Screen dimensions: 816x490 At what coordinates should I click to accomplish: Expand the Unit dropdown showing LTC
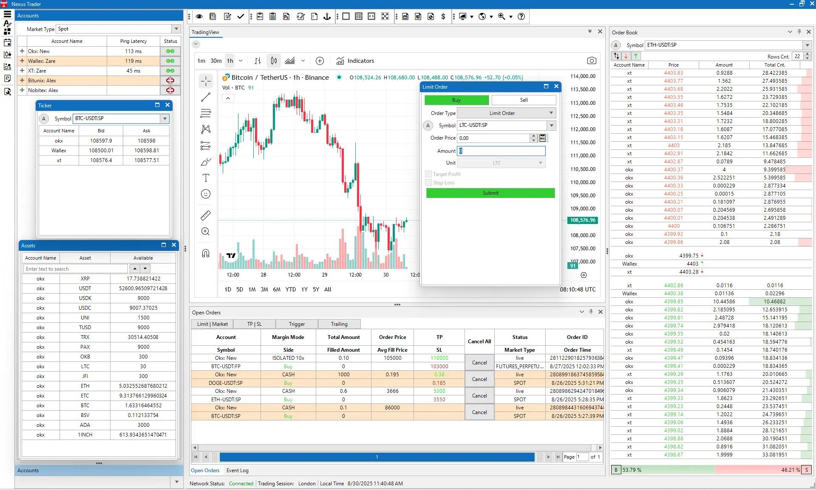(539, 162)
